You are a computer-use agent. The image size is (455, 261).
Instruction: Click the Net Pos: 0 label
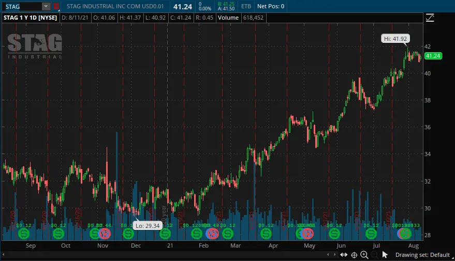270,6
